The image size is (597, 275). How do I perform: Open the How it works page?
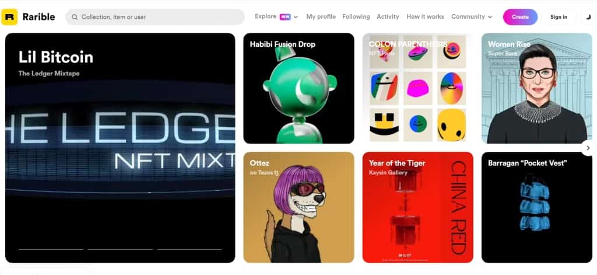click(x=425, y=17)
